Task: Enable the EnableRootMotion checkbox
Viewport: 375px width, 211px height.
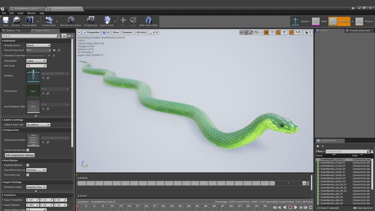Action: 28,165
